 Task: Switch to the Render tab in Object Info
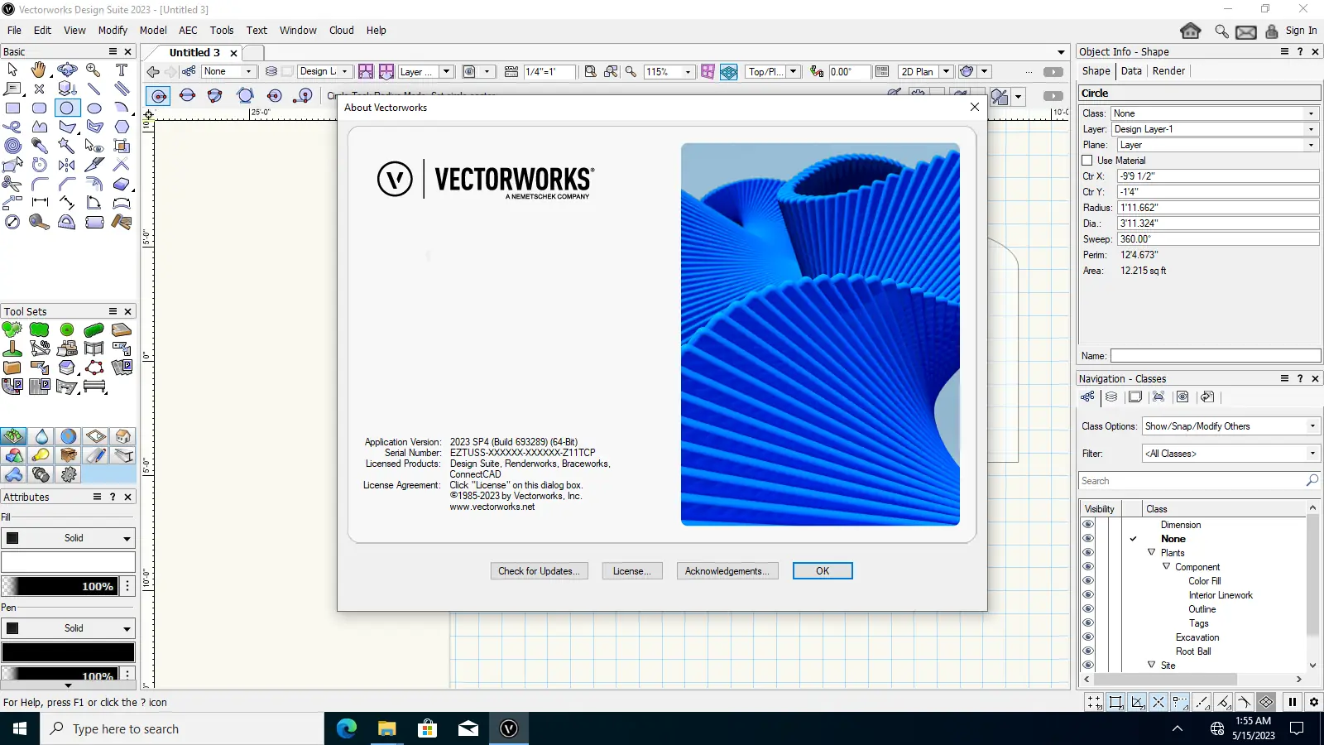click(x=1168, y=71)
